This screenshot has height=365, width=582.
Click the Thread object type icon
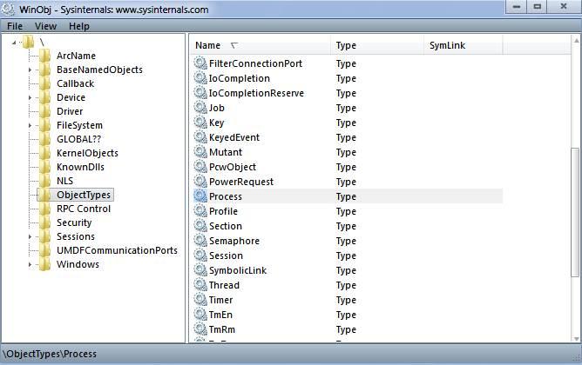[x=201, y=285]
